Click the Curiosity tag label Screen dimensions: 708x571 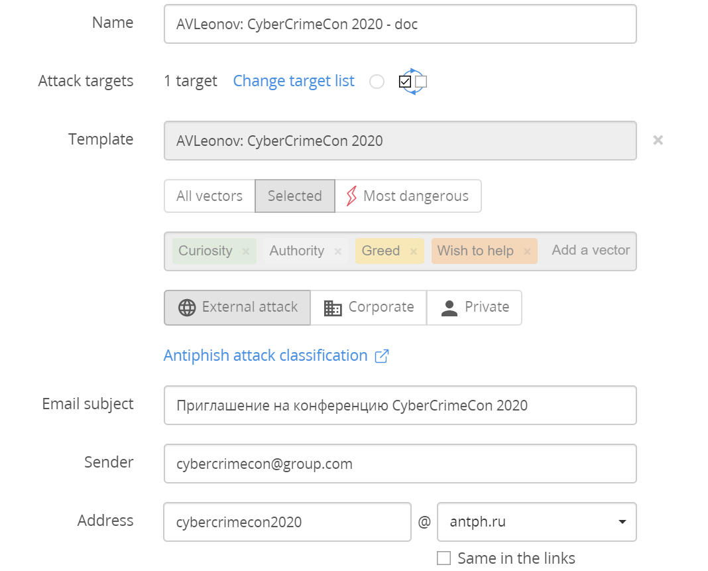(x=206, y=251)
